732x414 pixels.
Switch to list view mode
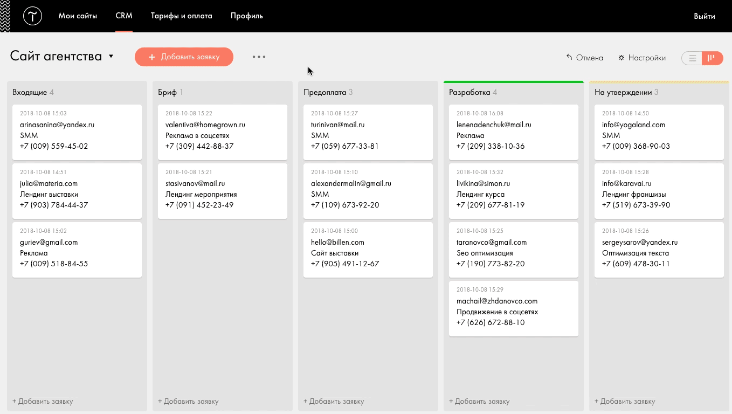[692, 58]
